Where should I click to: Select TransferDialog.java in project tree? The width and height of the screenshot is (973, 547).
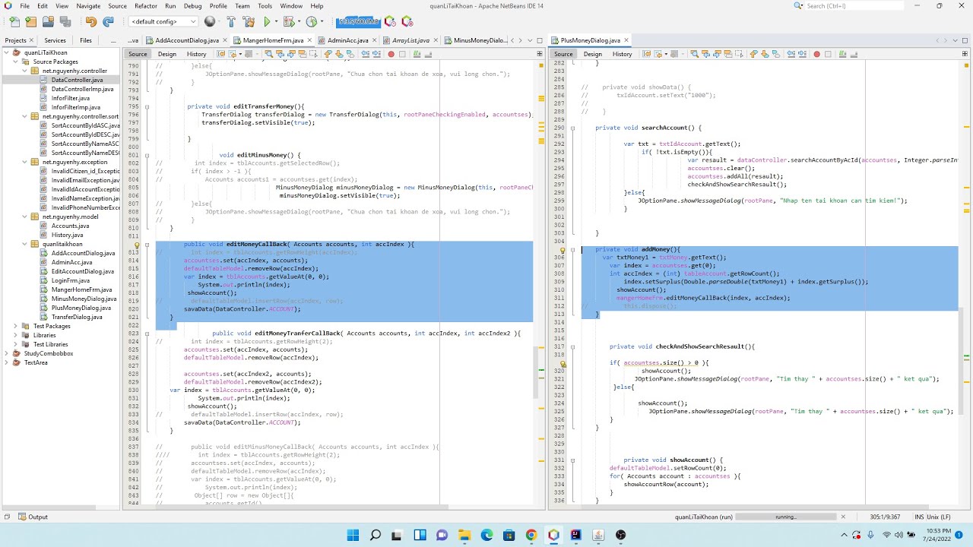pyautogui.click(x=76, y=317)
